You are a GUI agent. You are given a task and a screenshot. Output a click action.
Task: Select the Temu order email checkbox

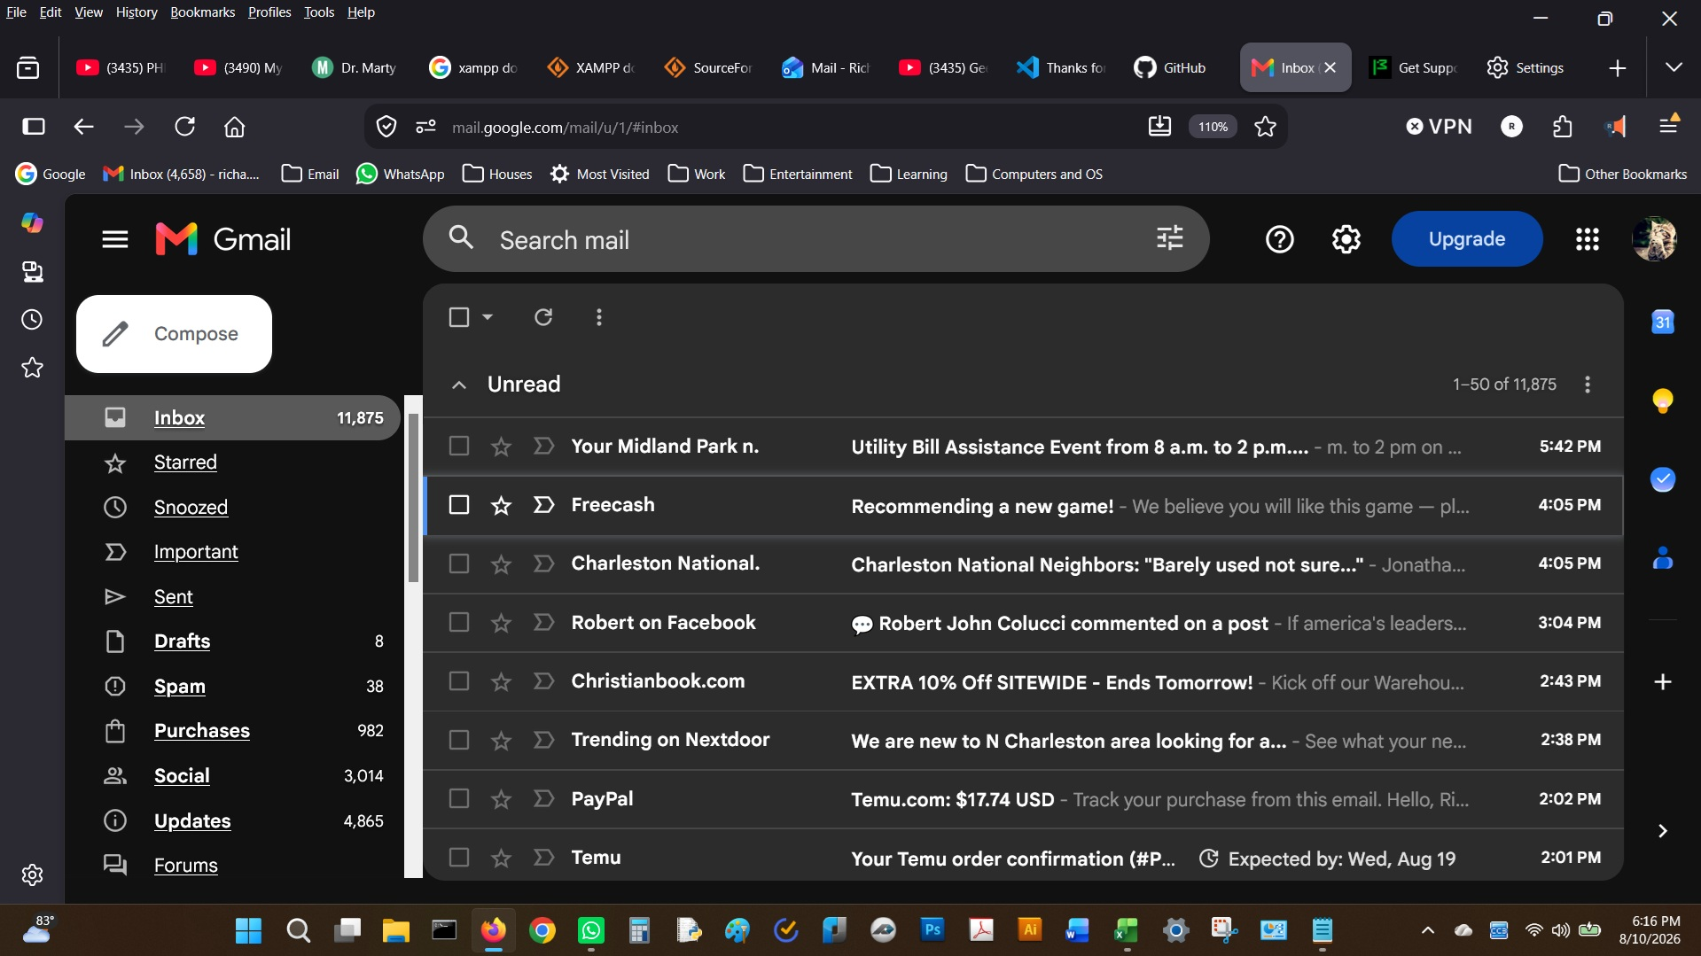tap(459, 858)
